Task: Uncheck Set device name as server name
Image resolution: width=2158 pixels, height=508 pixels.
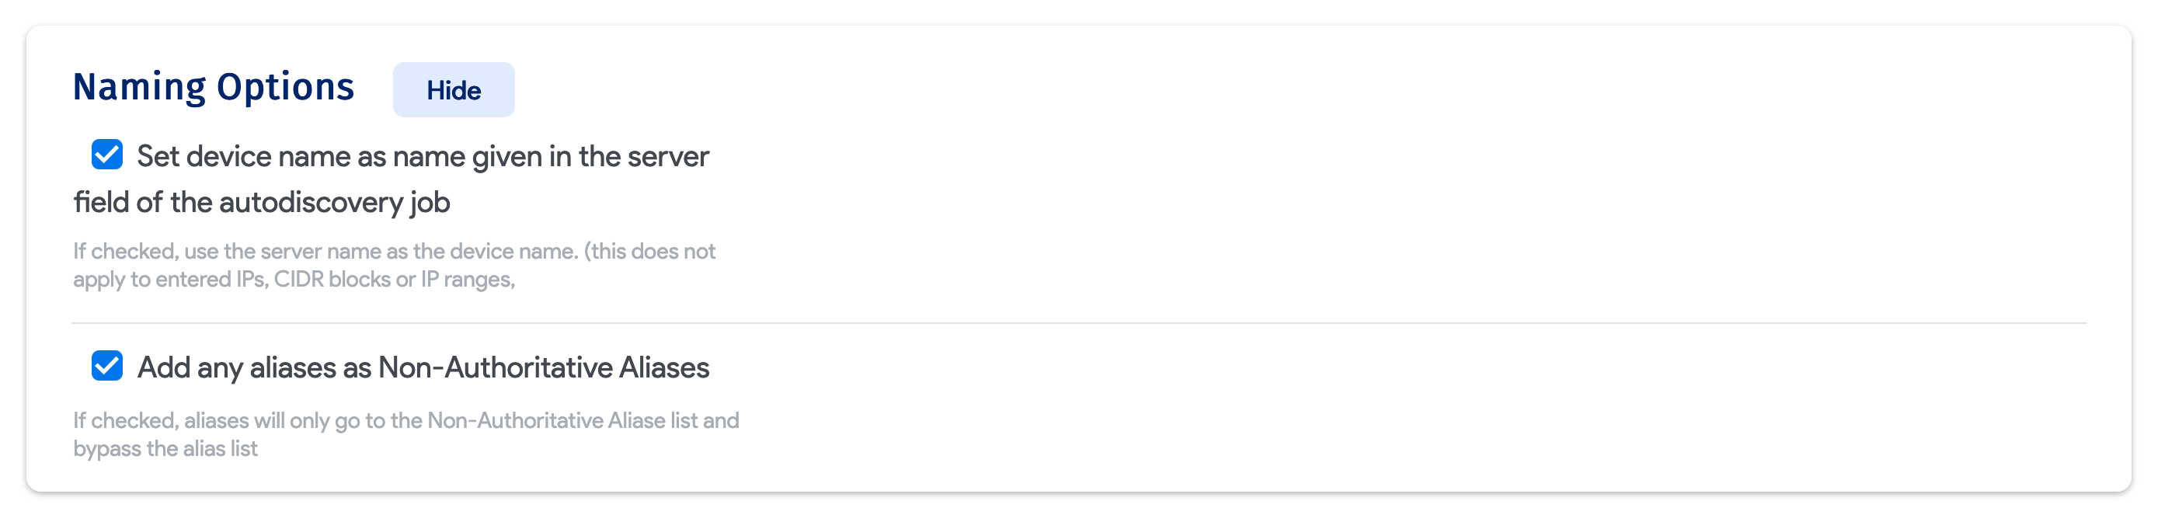Action: click(107, 155)
